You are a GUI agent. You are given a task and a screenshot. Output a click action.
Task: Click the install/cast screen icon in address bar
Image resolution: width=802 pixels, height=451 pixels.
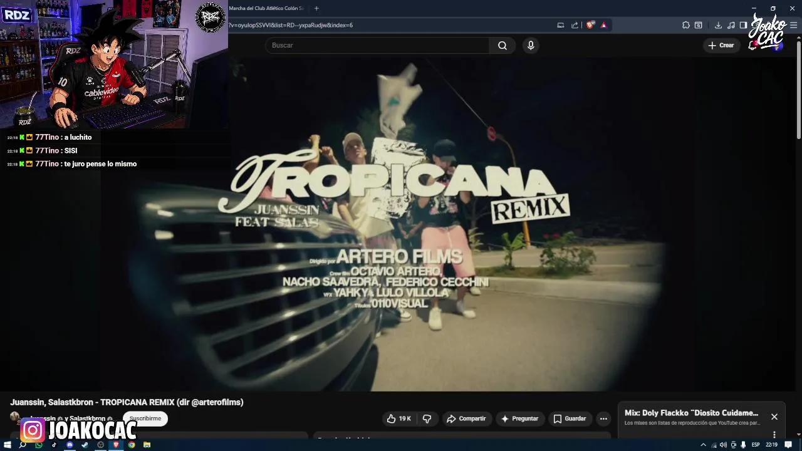pos(561,25)
